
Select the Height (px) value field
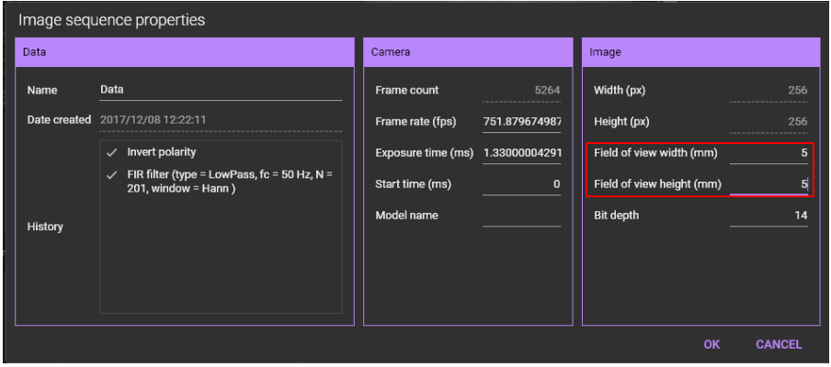tap(768, 122)
